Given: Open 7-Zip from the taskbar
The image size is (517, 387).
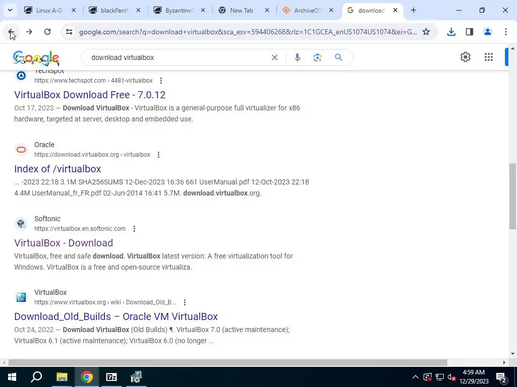Looking at the screenshot, I should click(112, 377).
